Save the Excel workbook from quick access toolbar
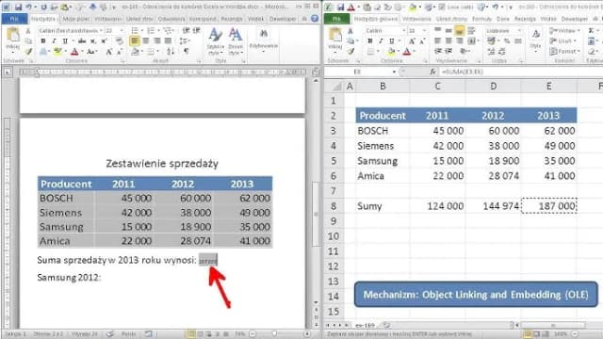Image resolution: width=603 pixels, height=339 pixels. tap(341, 8)
